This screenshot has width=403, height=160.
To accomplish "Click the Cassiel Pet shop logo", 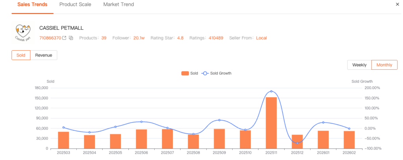I will pyautogui.click(x=23, y=32).
